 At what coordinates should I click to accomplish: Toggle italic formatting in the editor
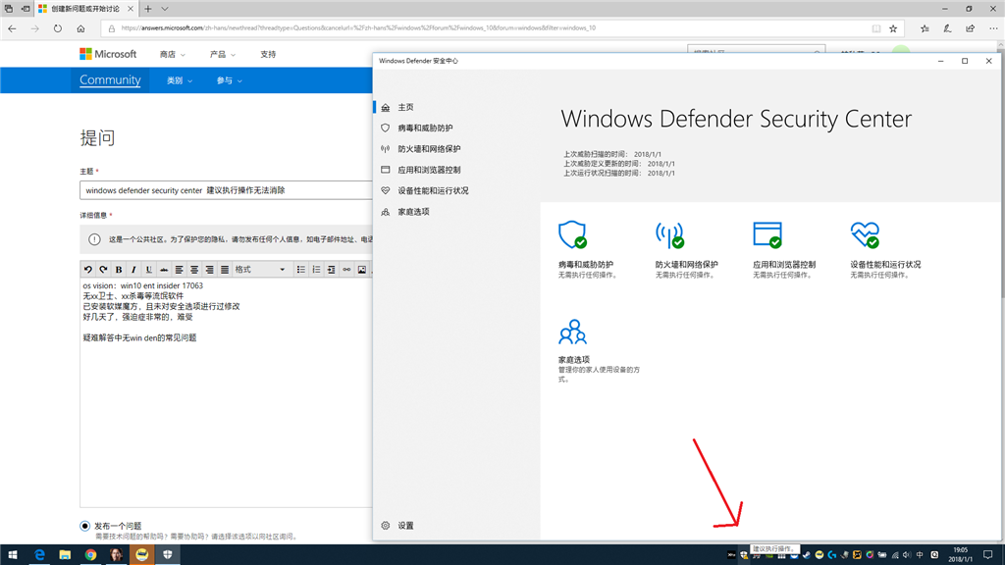tap(133, 270)
